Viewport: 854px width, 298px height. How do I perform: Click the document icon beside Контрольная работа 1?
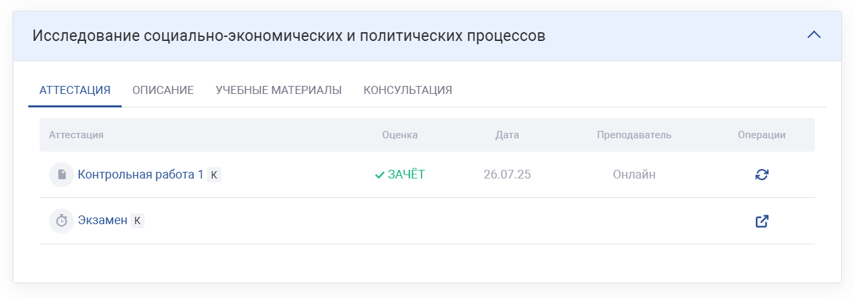(61, 175)
